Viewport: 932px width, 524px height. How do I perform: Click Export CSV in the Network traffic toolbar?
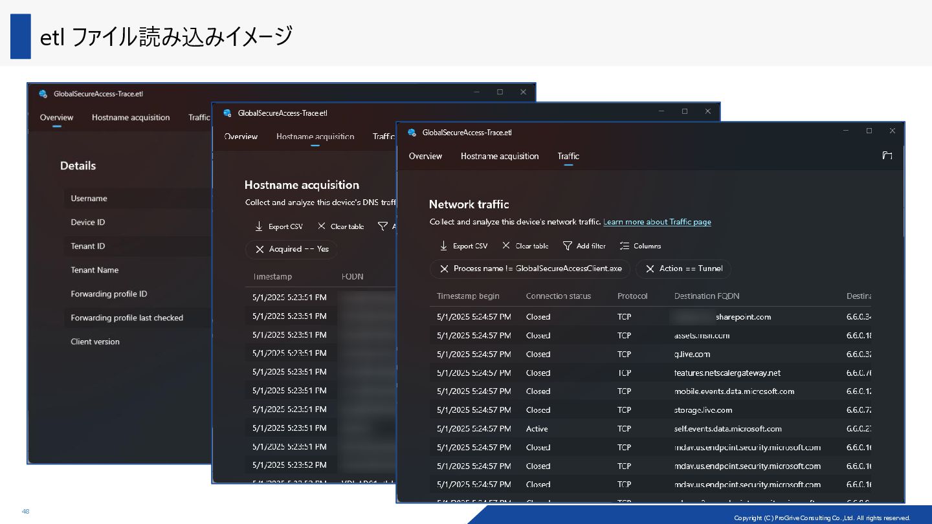point(463,246)
